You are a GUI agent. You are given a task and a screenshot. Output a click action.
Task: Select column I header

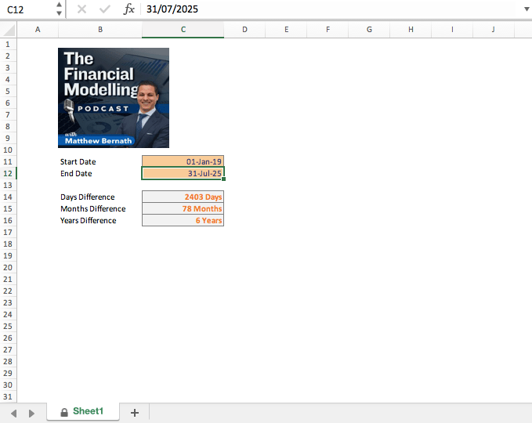452,30
